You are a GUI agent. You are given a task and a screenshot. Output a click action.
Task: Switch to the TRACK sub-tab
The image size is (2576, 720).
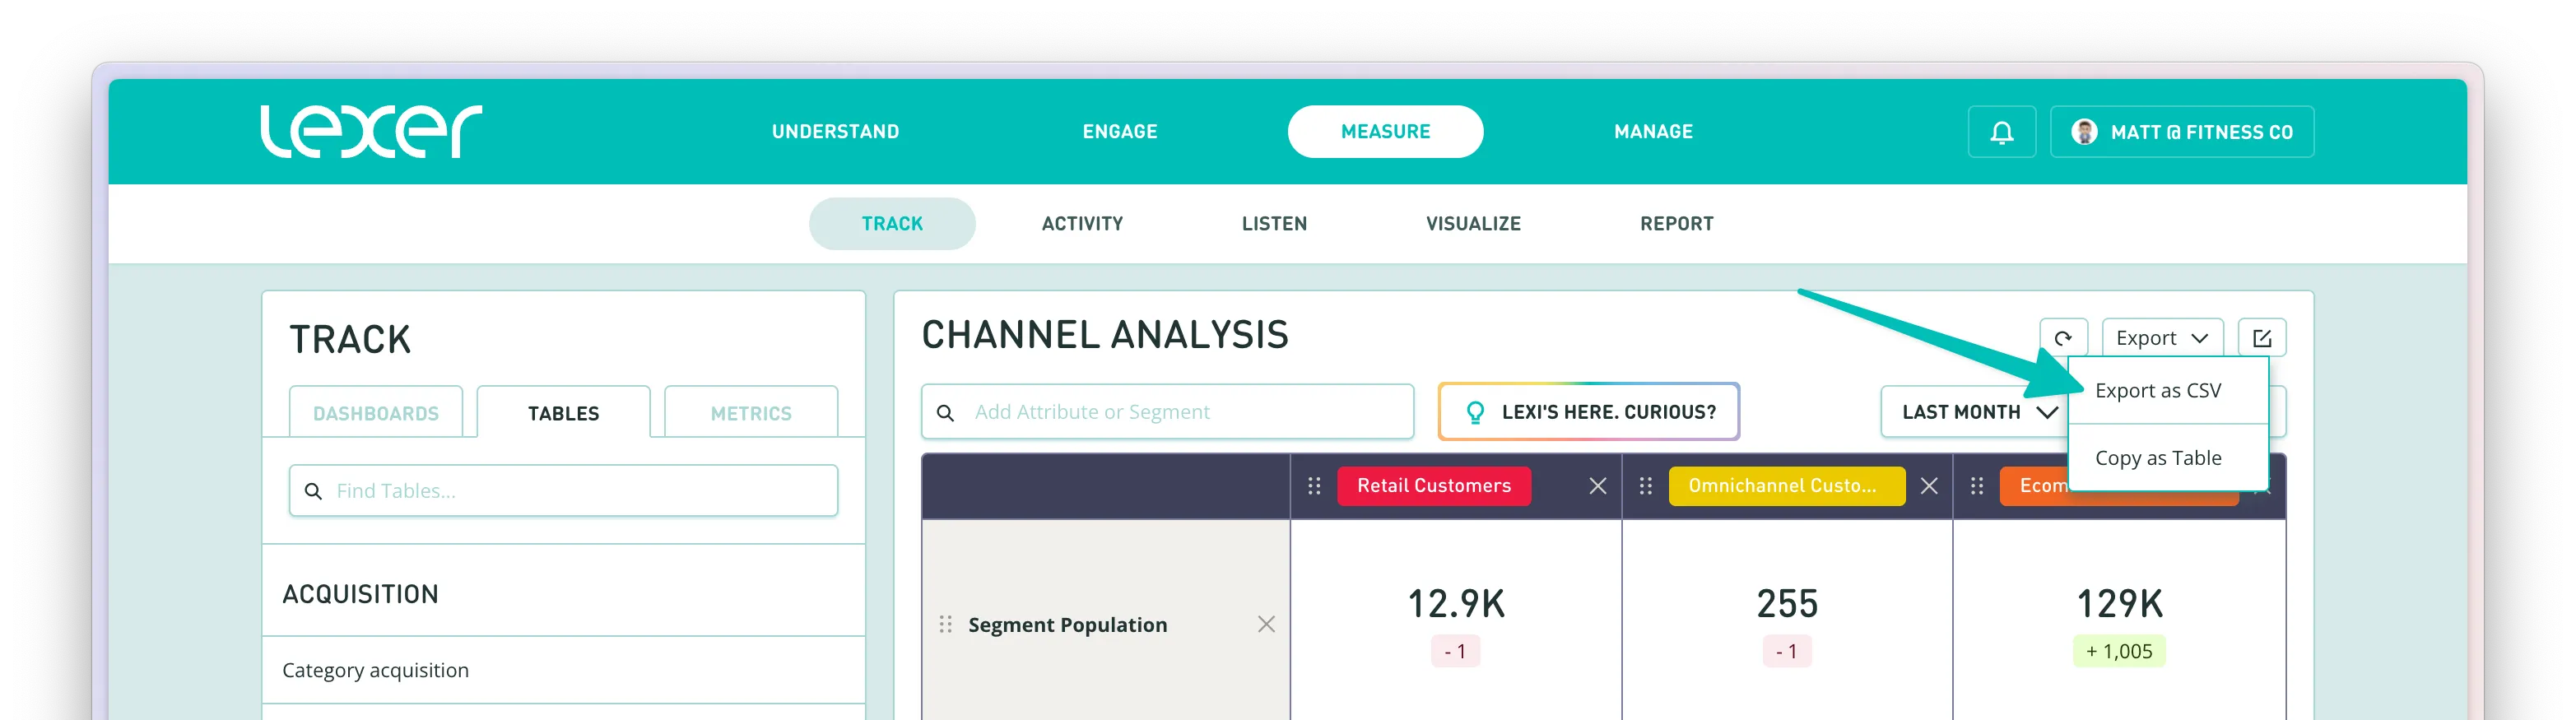pyautogui.click(x=892, y=224)
